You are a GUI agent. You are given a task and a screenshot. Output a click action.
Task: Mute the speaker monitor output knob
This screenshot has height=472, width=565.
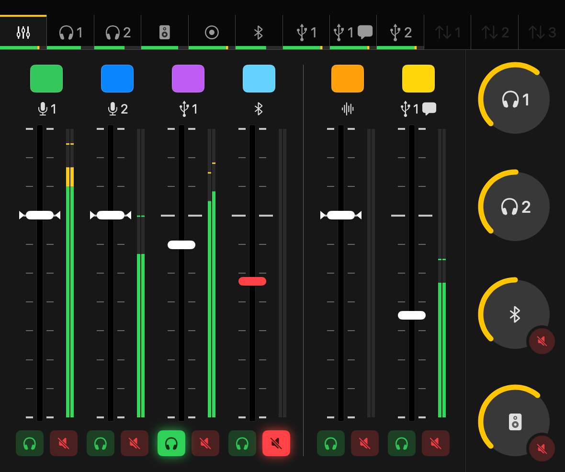tap(542, 449)
